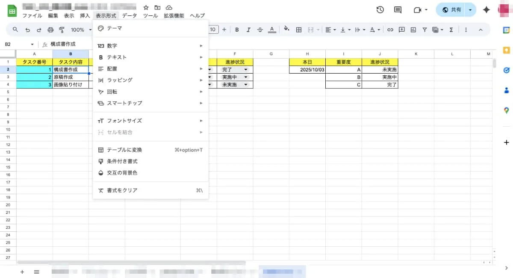Open the functions list with the Σ icon
Viewport: 513px width, 278px height.
[451, 30]
